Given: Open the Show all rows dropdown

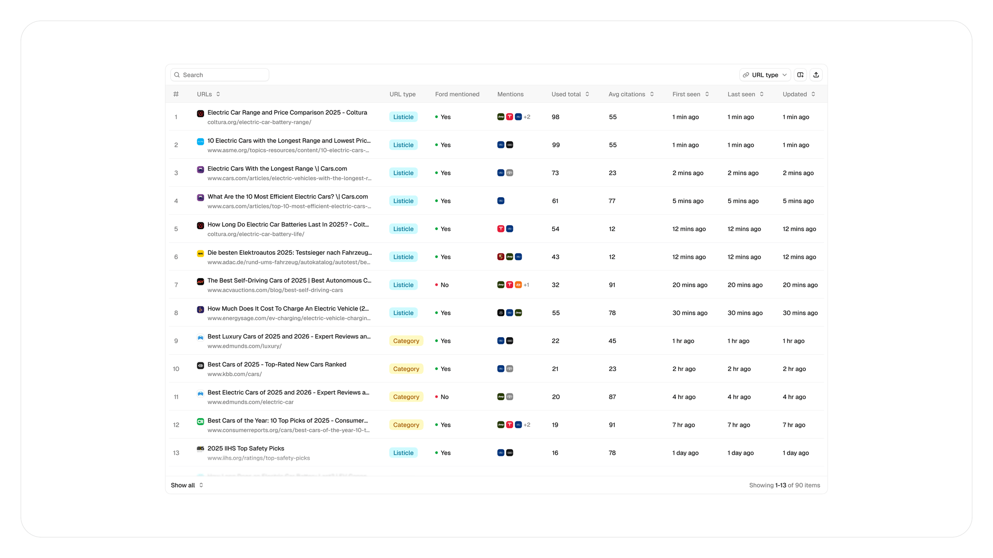Looking at the screenshot, I should [187, 485].
